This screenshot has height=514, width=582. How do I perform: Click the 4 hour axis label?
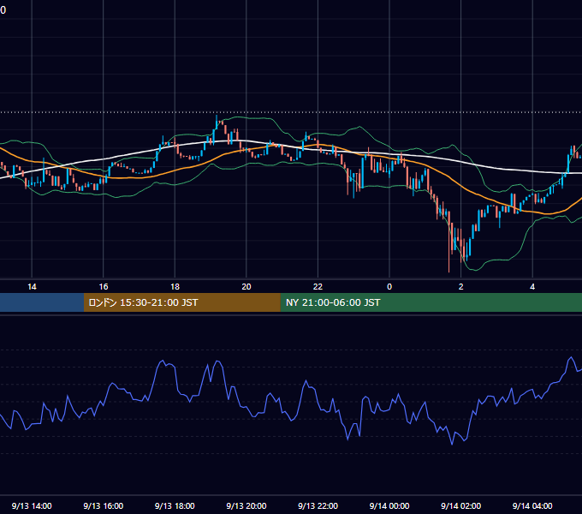[x=532, y=287]
